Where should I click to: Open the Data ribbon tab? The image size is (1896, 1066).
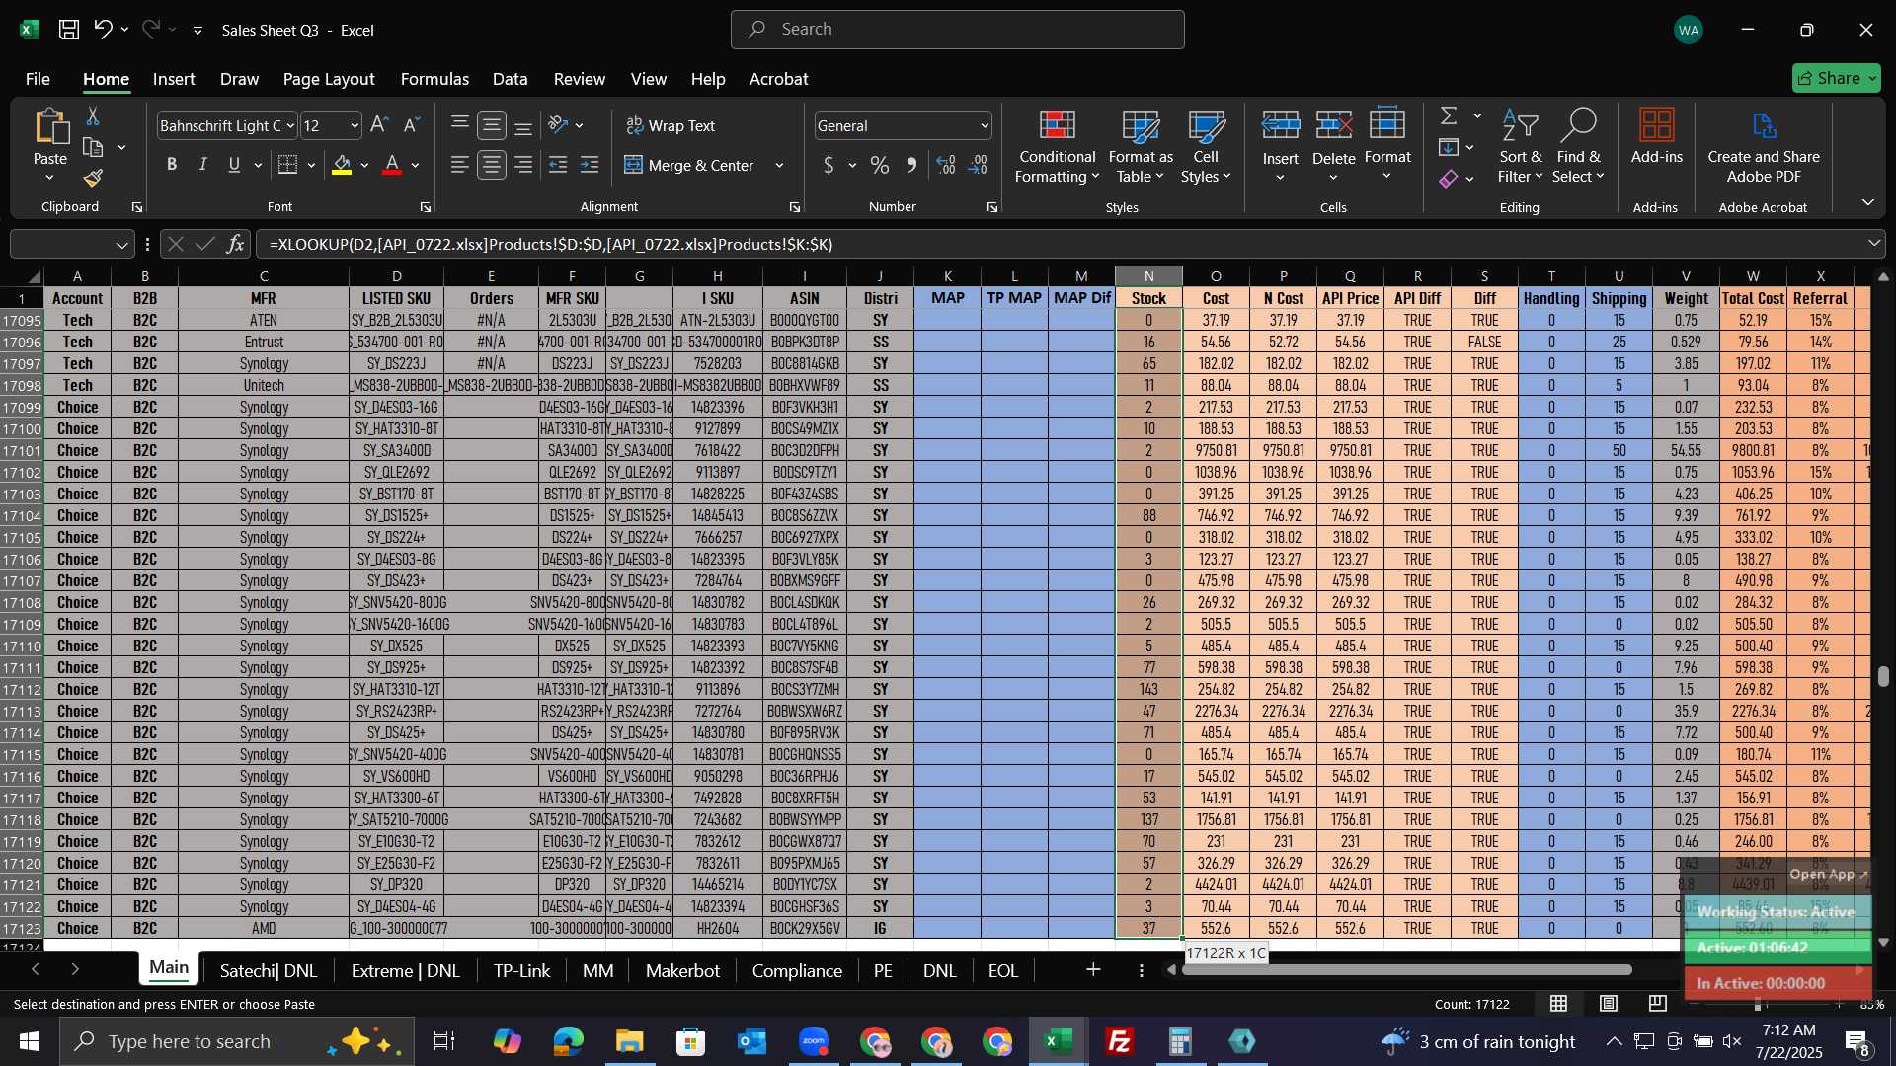(x=510, y=79)
